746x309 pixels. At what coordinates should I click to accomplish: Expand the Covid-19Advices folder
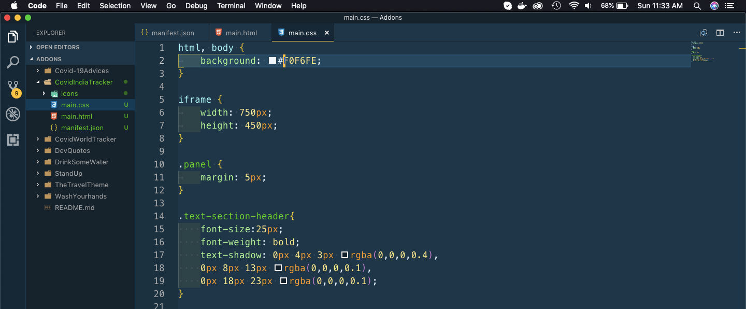(x=37, y=71)
